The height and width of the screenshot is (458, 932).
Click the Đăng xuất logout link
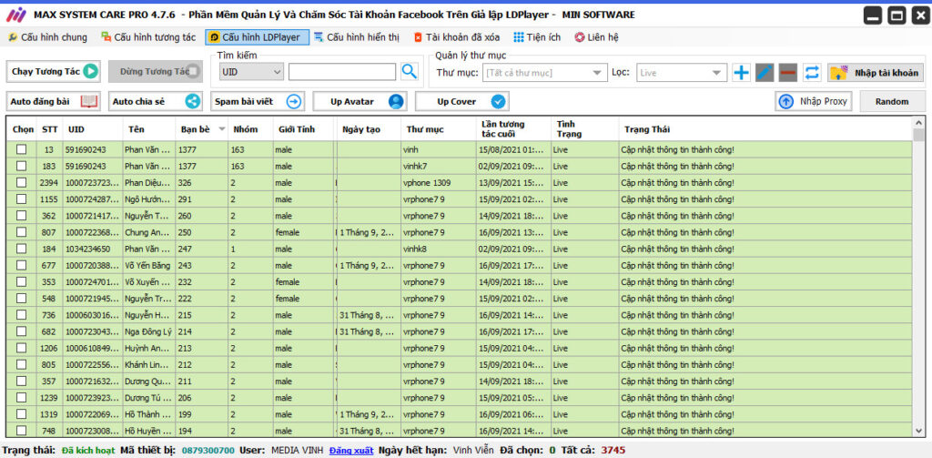click(351, 451)
